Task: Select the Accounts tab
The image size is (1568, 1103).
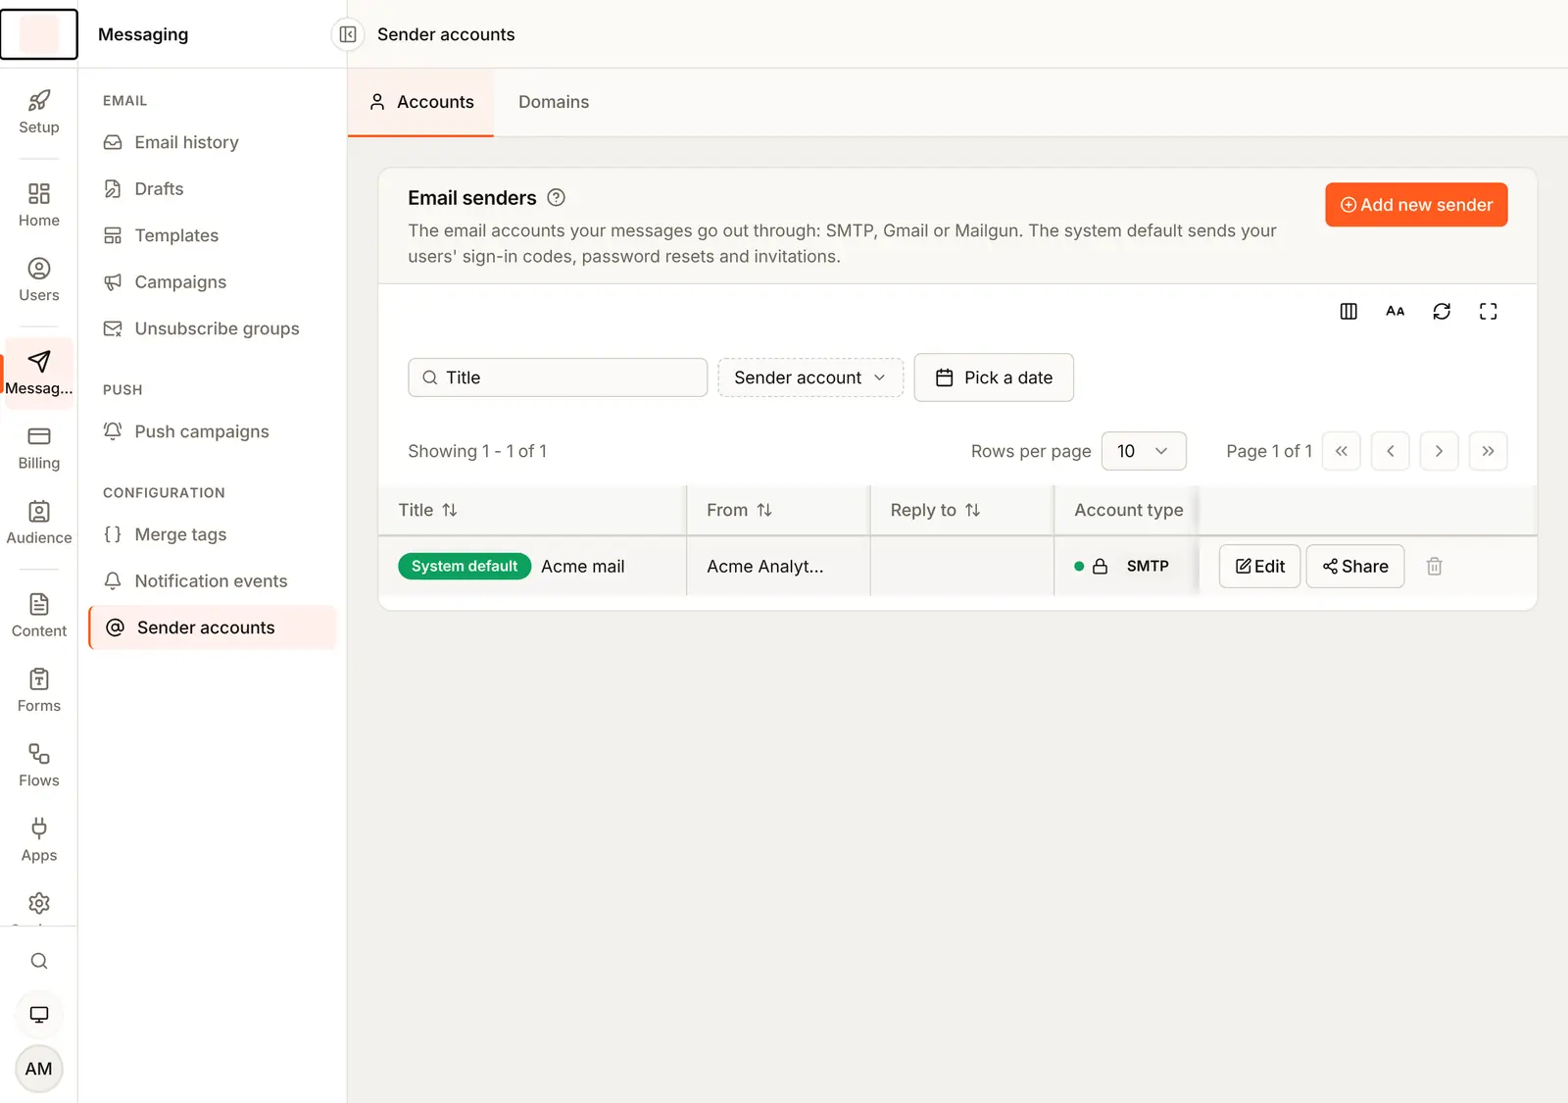Action: 421,102
